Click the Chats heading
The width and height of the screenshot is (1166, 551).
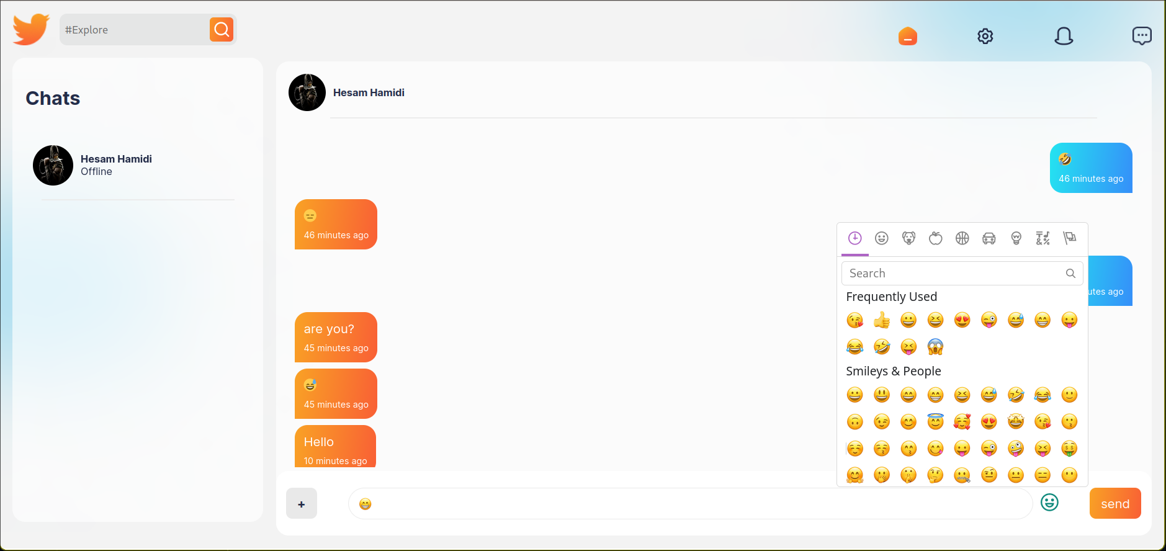point(53,98)
